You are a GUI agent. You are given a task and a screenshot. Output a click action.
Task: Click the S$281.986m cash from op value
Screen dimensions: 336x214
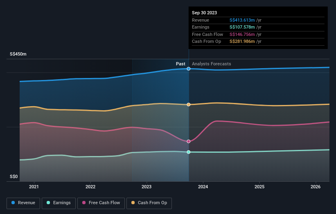[242, 42]
